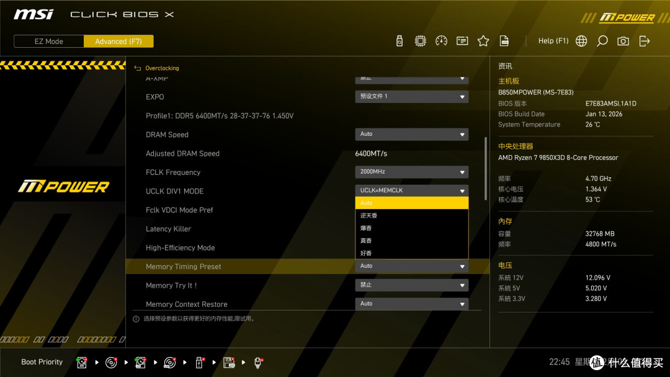The height and width of the screenshot is (377, 670).
Task: Click the info icon beside the help description
Action: (x=136, y=319)
